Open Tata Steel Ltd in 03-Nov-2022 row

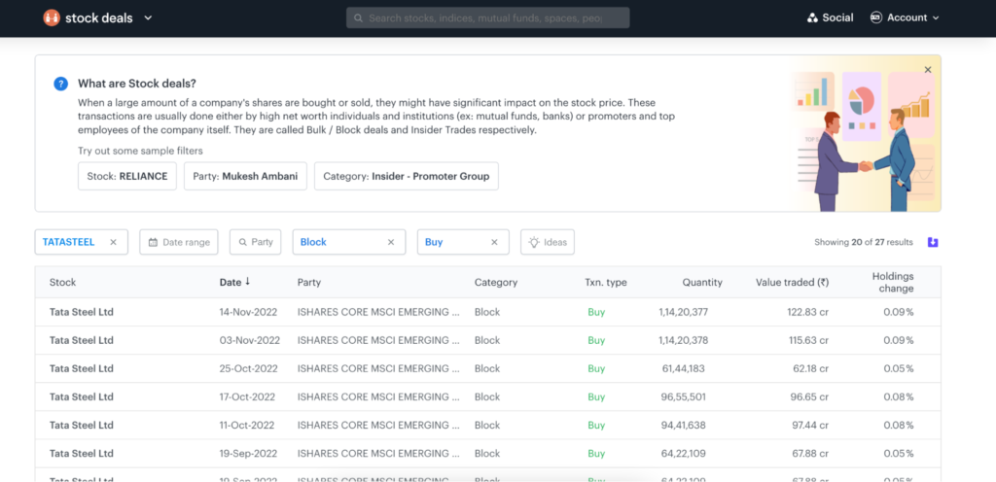pyautogui.click(x=82, y=340)
